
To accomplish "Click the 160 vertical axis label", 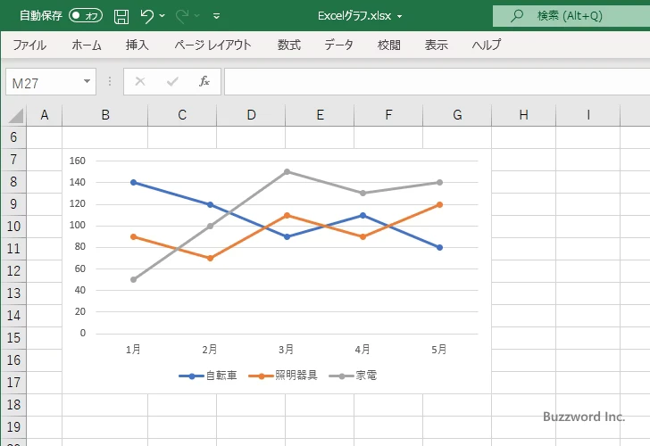I will pos(78,161).
